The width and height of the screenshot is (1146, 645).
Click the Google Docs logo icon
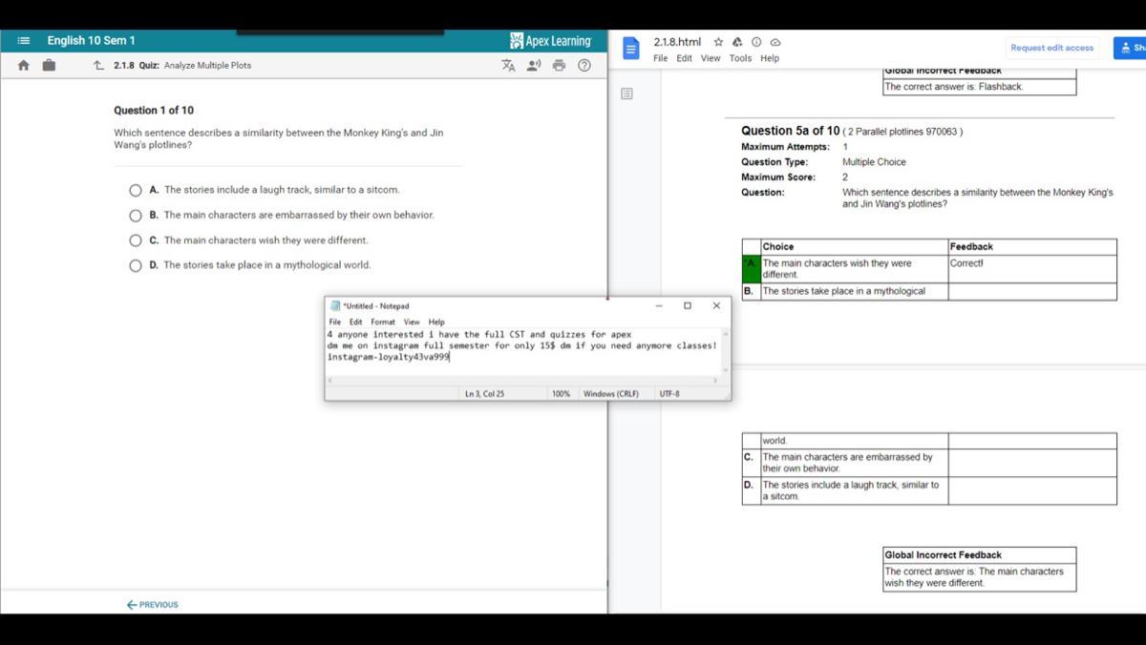point(630,49)
